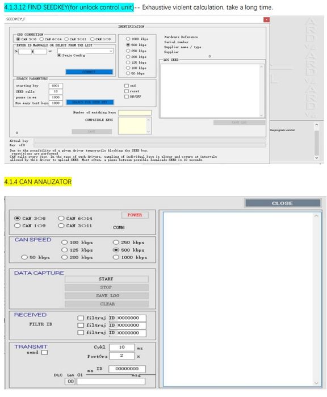Tick the 'reset' checkbox in search parameters

127,91
